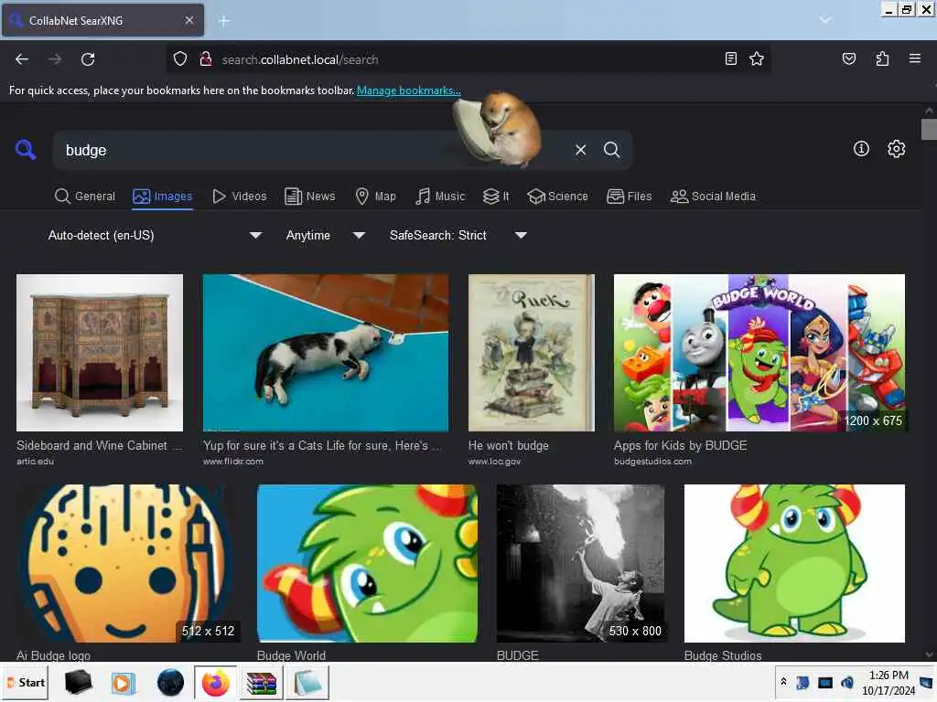Select the Images search tab
This screenshot has width=937, height=702.
tap(163, 197)
